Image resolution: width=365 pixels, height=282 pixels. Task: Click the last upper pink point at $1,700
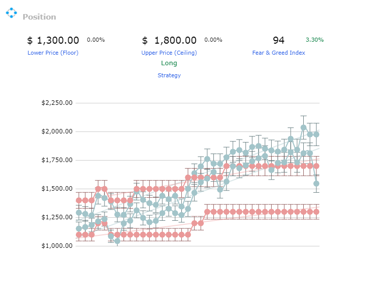pyautogui.click(x=316, y=166)
